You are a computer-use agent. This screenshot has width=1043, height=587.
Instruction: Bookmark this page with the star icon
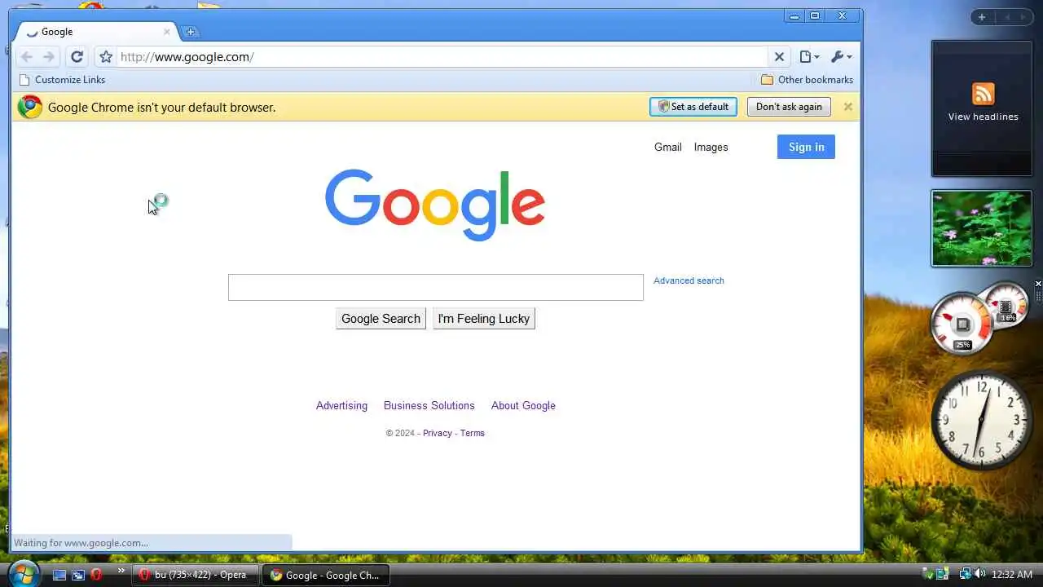click(106, 57)
